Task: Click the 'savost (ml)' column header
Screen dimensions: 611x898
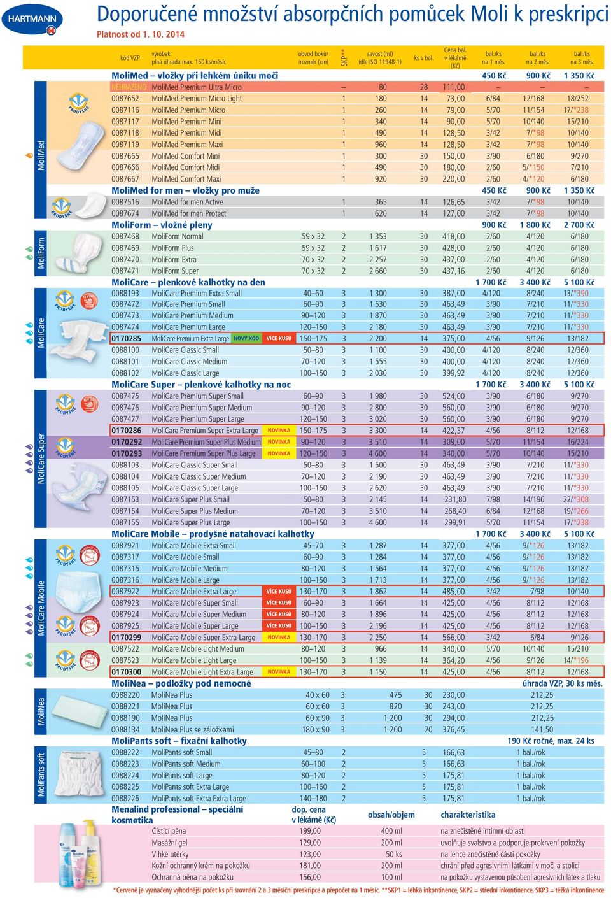Action: click(x=380, y=54)
